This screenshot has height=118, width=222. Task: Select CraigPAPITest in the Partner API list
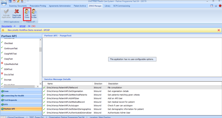point(10,54)
